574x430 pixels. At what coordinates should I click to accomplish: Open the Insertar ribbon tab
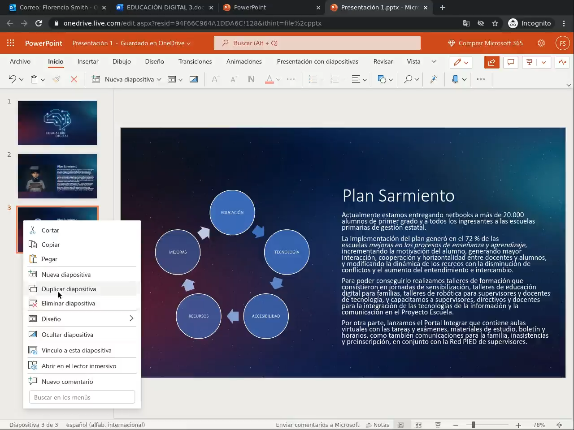(88, 61)
